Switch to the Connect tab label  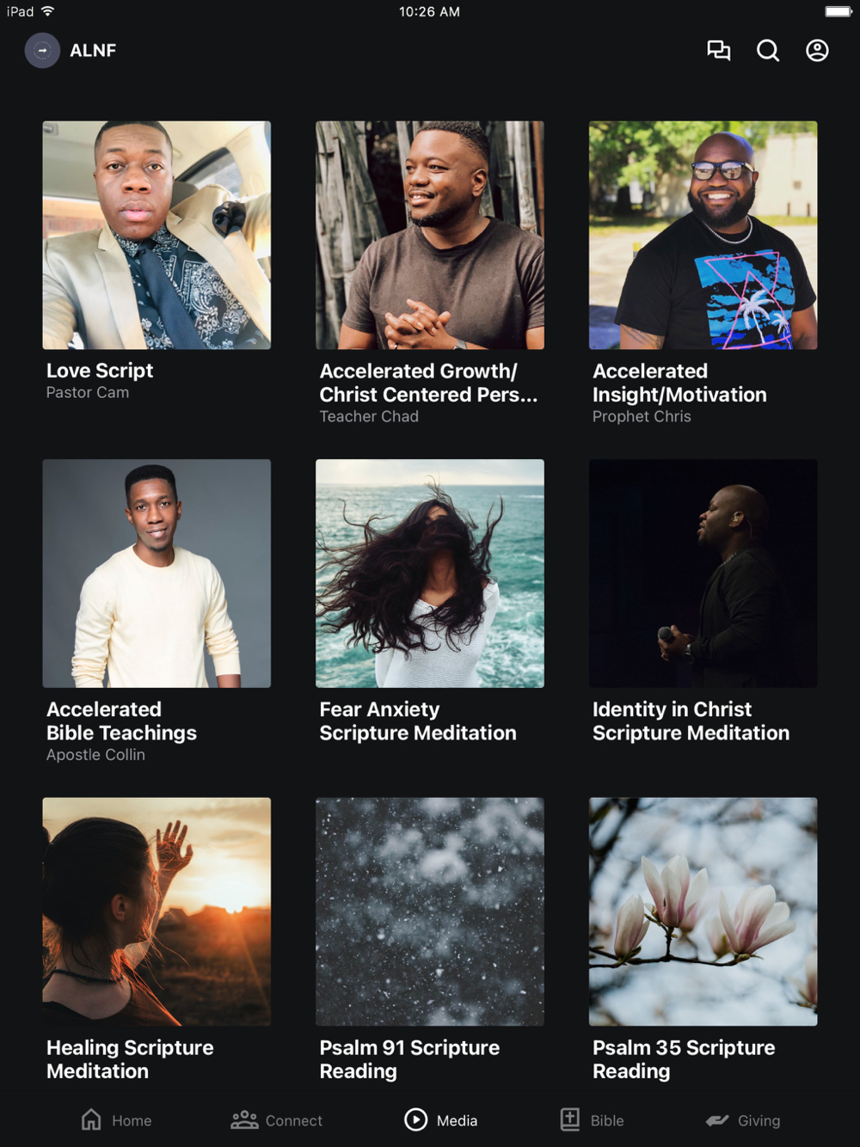tap(294, 1120)
